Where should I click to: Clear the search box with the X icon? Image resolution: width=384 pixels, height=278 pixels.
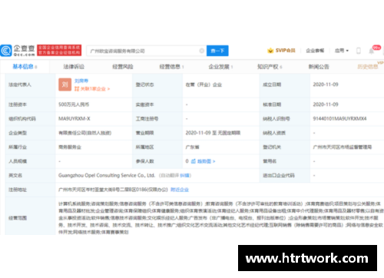pos(202,51)
